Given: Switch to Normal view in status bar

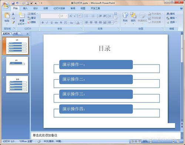Looking at the screenshot, I should (132, 141).
